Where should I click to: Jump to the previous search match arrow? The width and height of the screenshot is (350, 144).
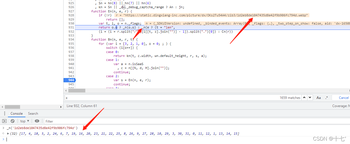click(x=304, y=98)
